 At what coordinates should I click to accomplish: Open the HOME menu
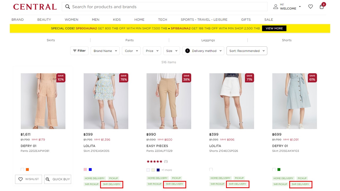click(139, 20)
